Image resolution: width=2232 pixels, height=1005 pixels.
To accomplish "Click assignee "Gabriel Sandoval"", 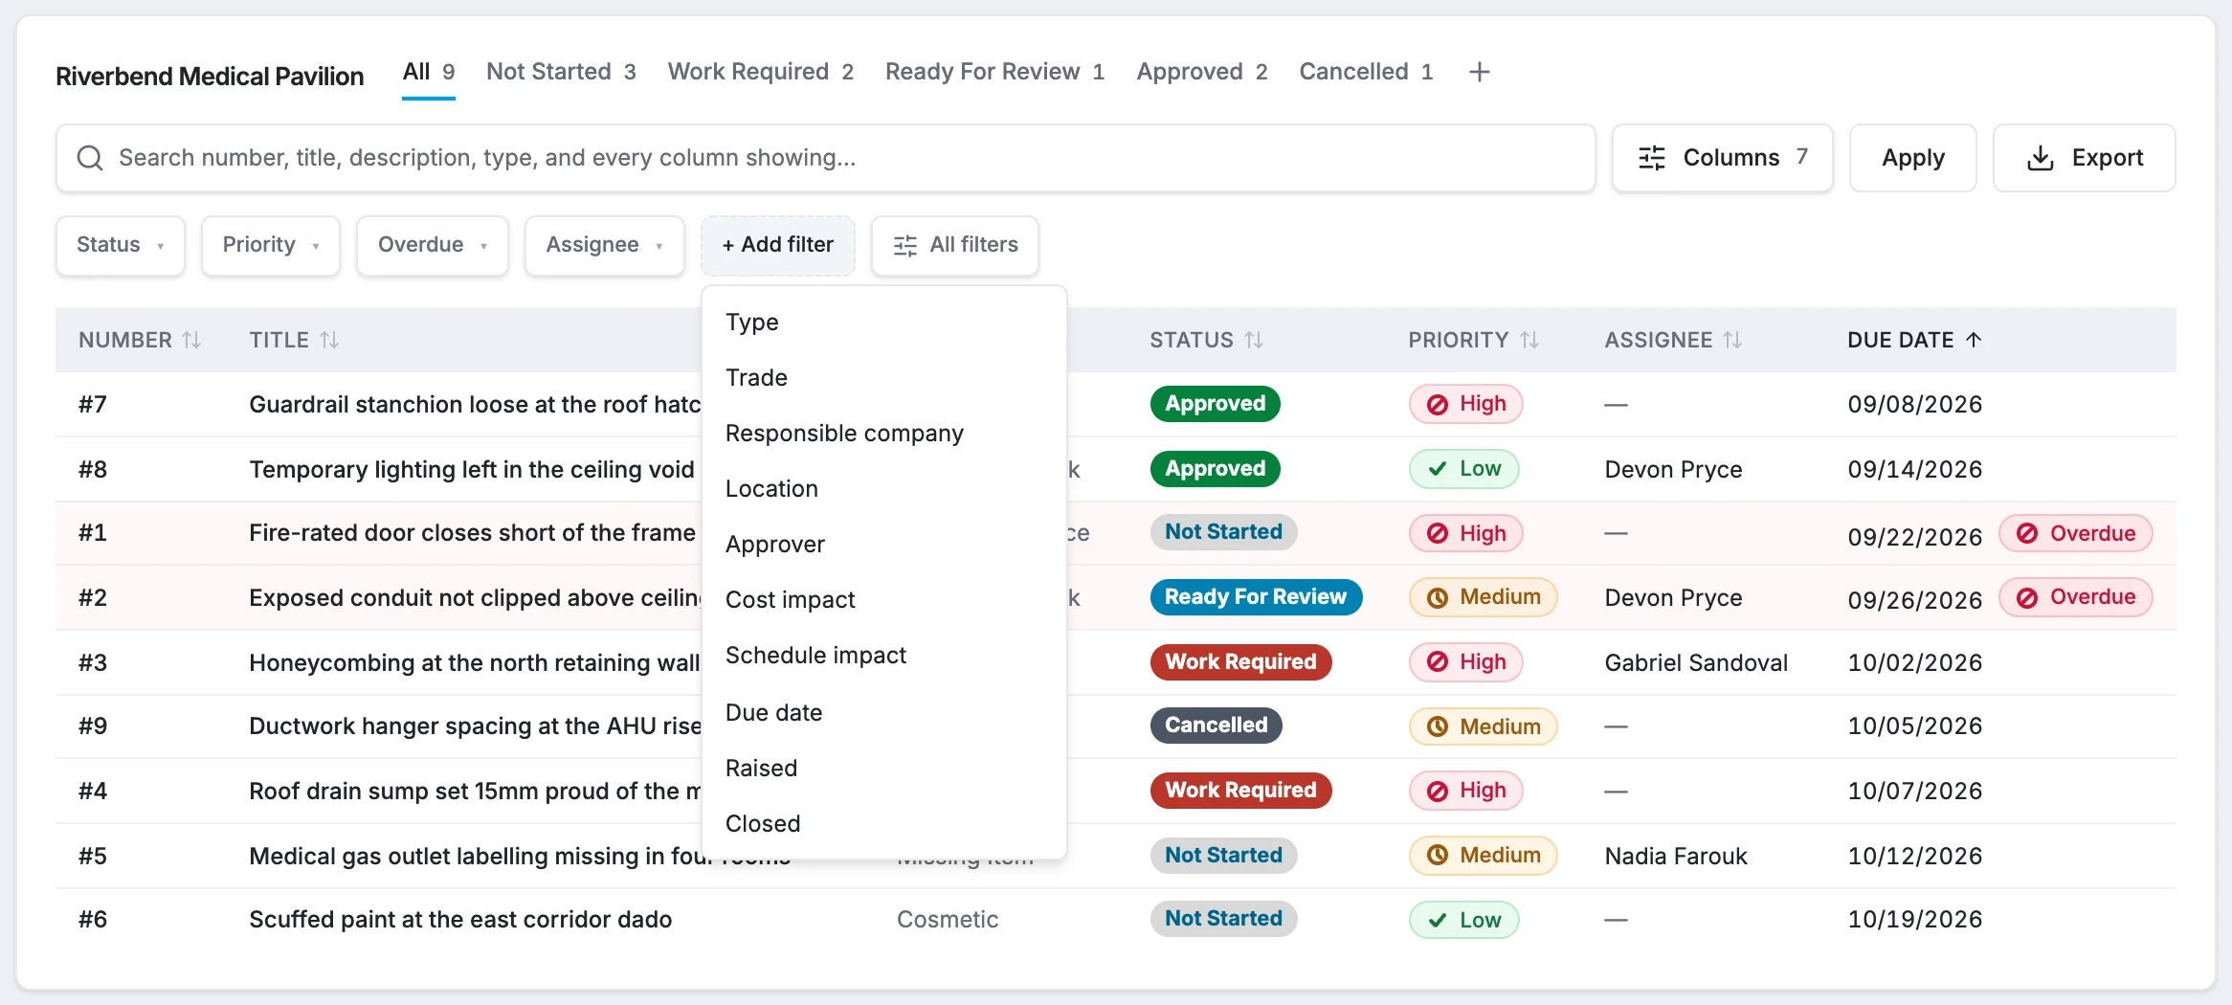I will [1696, 662].
